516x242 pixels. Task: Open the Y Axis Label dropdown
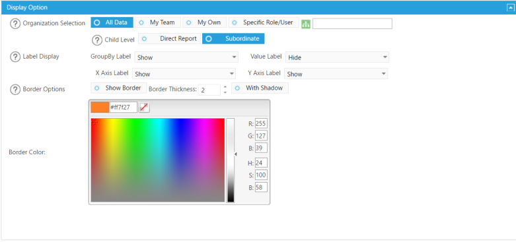pos(336,74)
